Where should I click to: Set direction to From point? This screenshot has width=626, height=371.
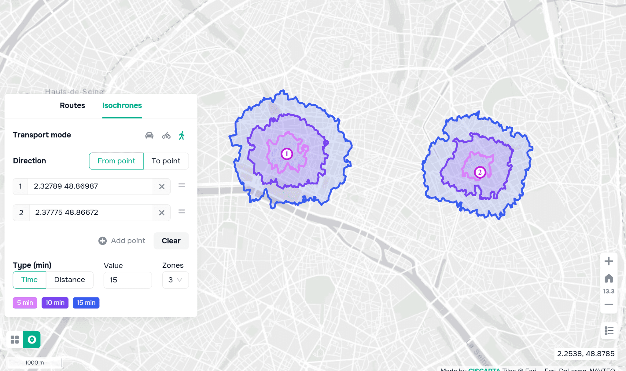click(116, 161)
